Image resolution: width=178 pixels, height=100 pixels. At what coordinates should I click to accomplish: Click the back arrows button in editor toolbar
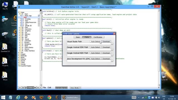tap(20, 88)
